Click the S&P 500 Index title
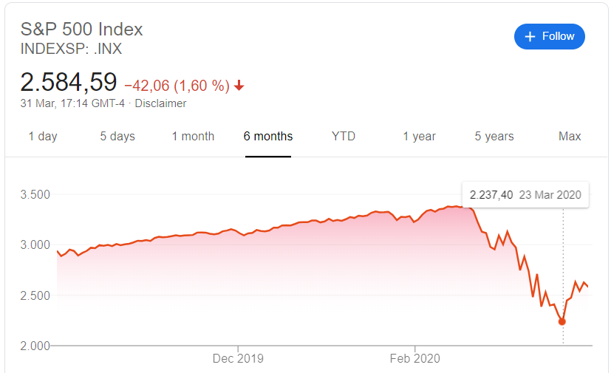The width and height of the screenshot is (611, 373). point(82,30)
